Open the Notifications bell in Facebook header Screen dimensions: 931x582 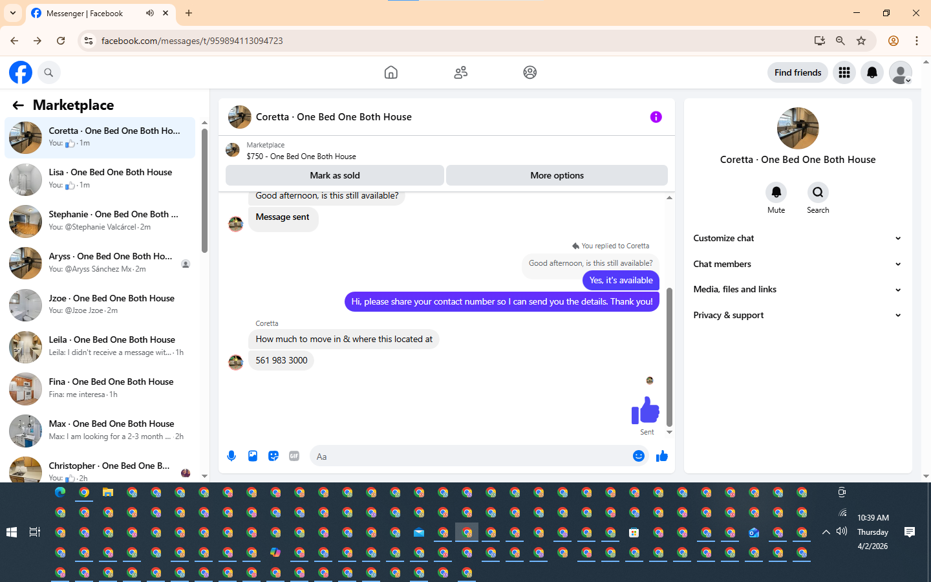click(x=872, y=72)
